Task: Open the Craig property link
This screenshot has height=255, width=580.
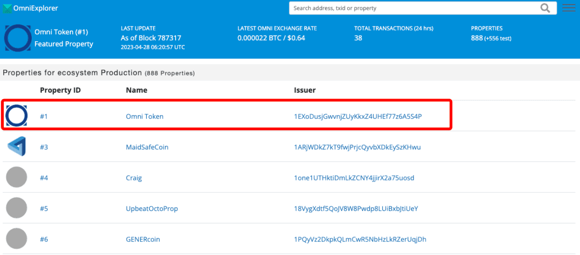Action: click(134, 178)
